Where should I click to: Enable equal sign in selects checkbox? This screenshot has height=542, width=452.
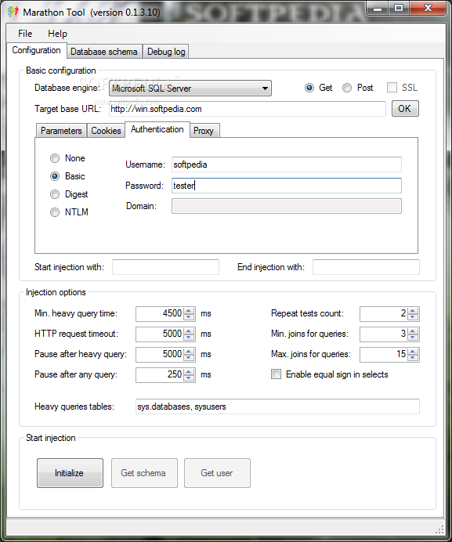(276, 374)
